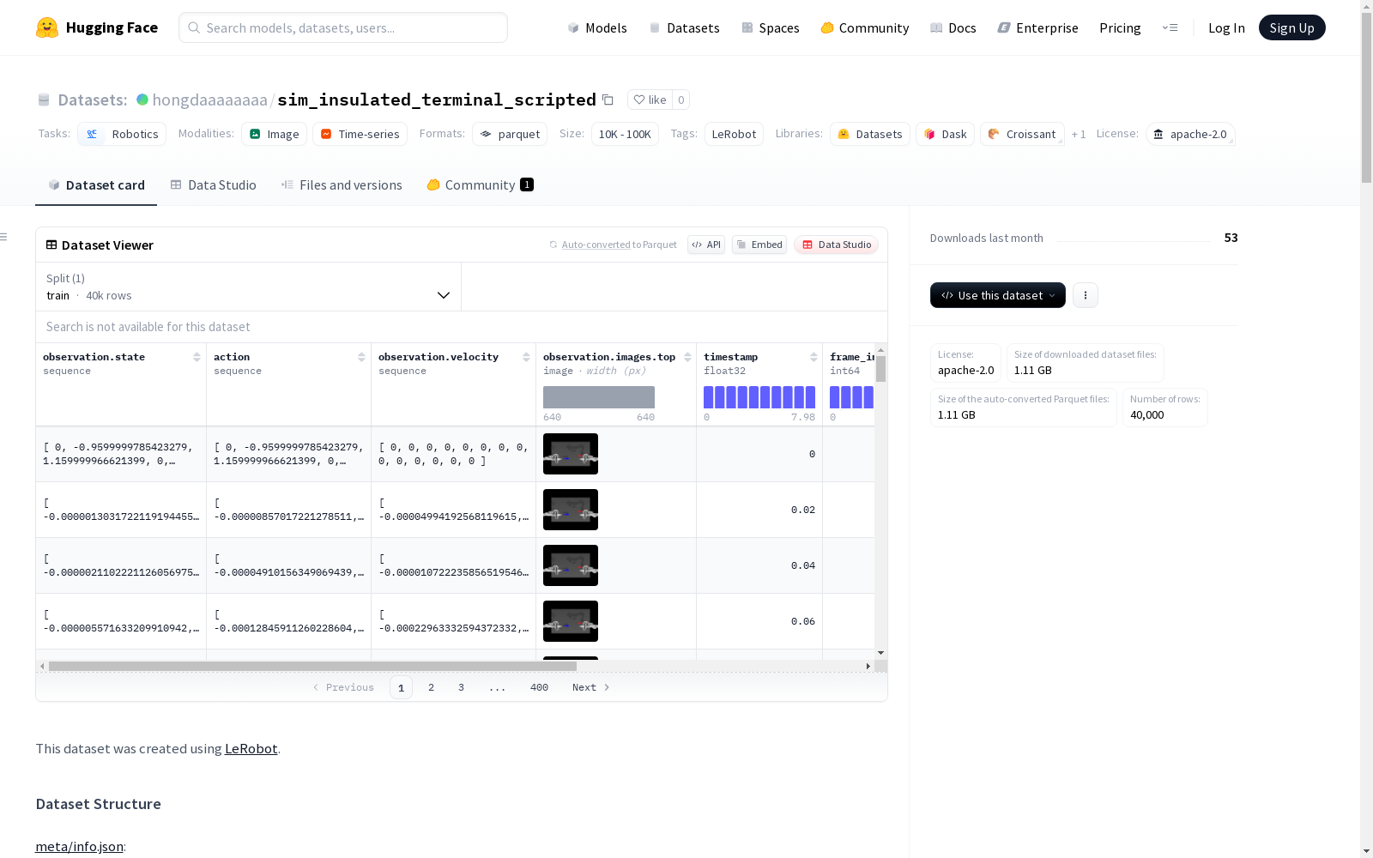Click the timestamp histogram bars

759,397
